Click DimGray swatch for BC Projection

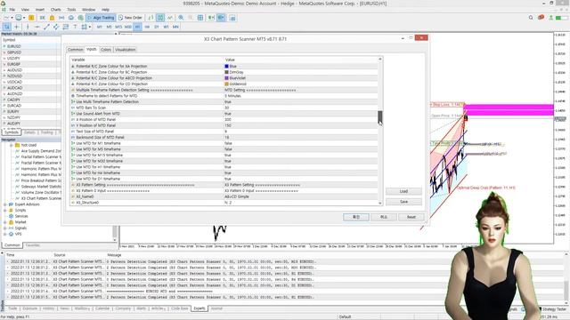click(x=226, y=72)
